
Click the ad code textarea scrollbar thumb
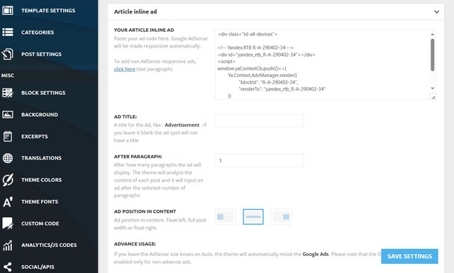pos(432,55)
